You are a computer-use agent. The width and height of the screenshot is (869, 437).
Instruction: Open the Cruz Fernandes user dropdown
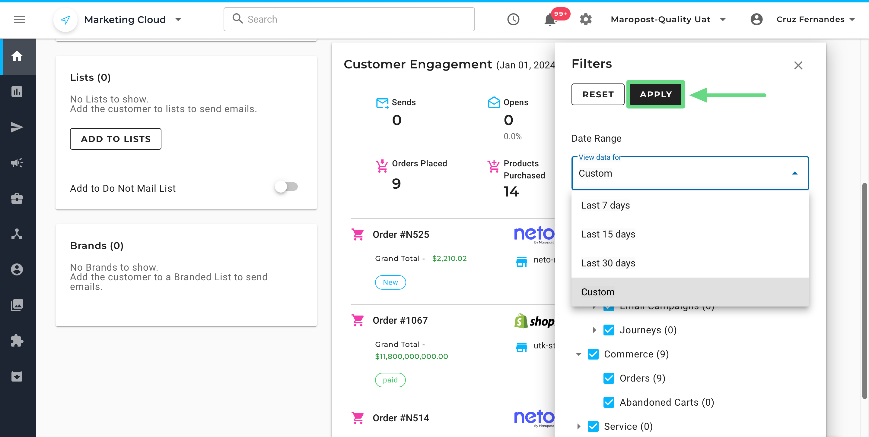(x=852, y=20)
